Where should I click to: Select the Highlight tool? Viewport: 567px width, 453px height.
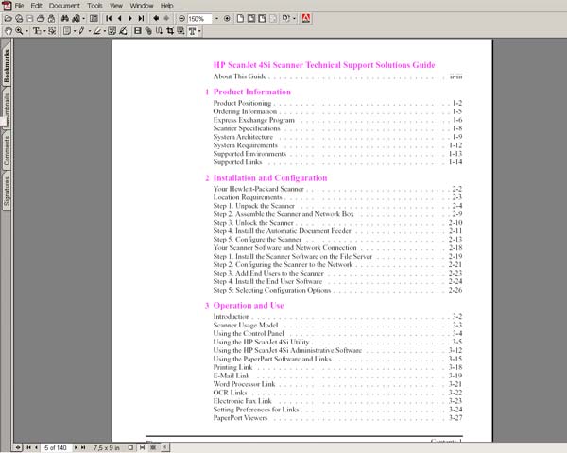click(x=97, y=31)
